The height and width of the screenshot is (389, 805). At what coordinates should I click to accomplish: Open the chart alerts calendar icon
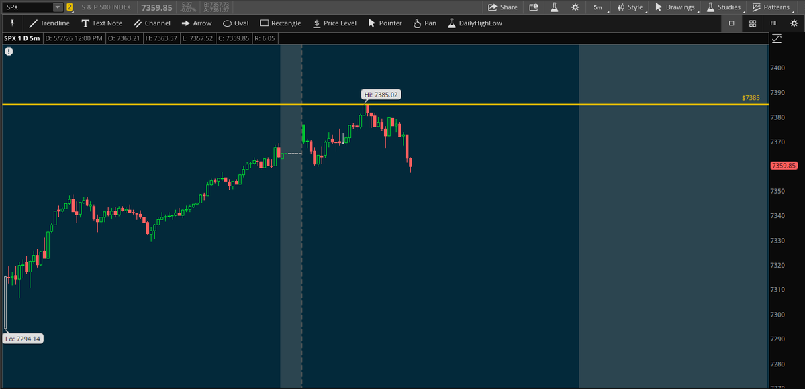tap(534, 7)
